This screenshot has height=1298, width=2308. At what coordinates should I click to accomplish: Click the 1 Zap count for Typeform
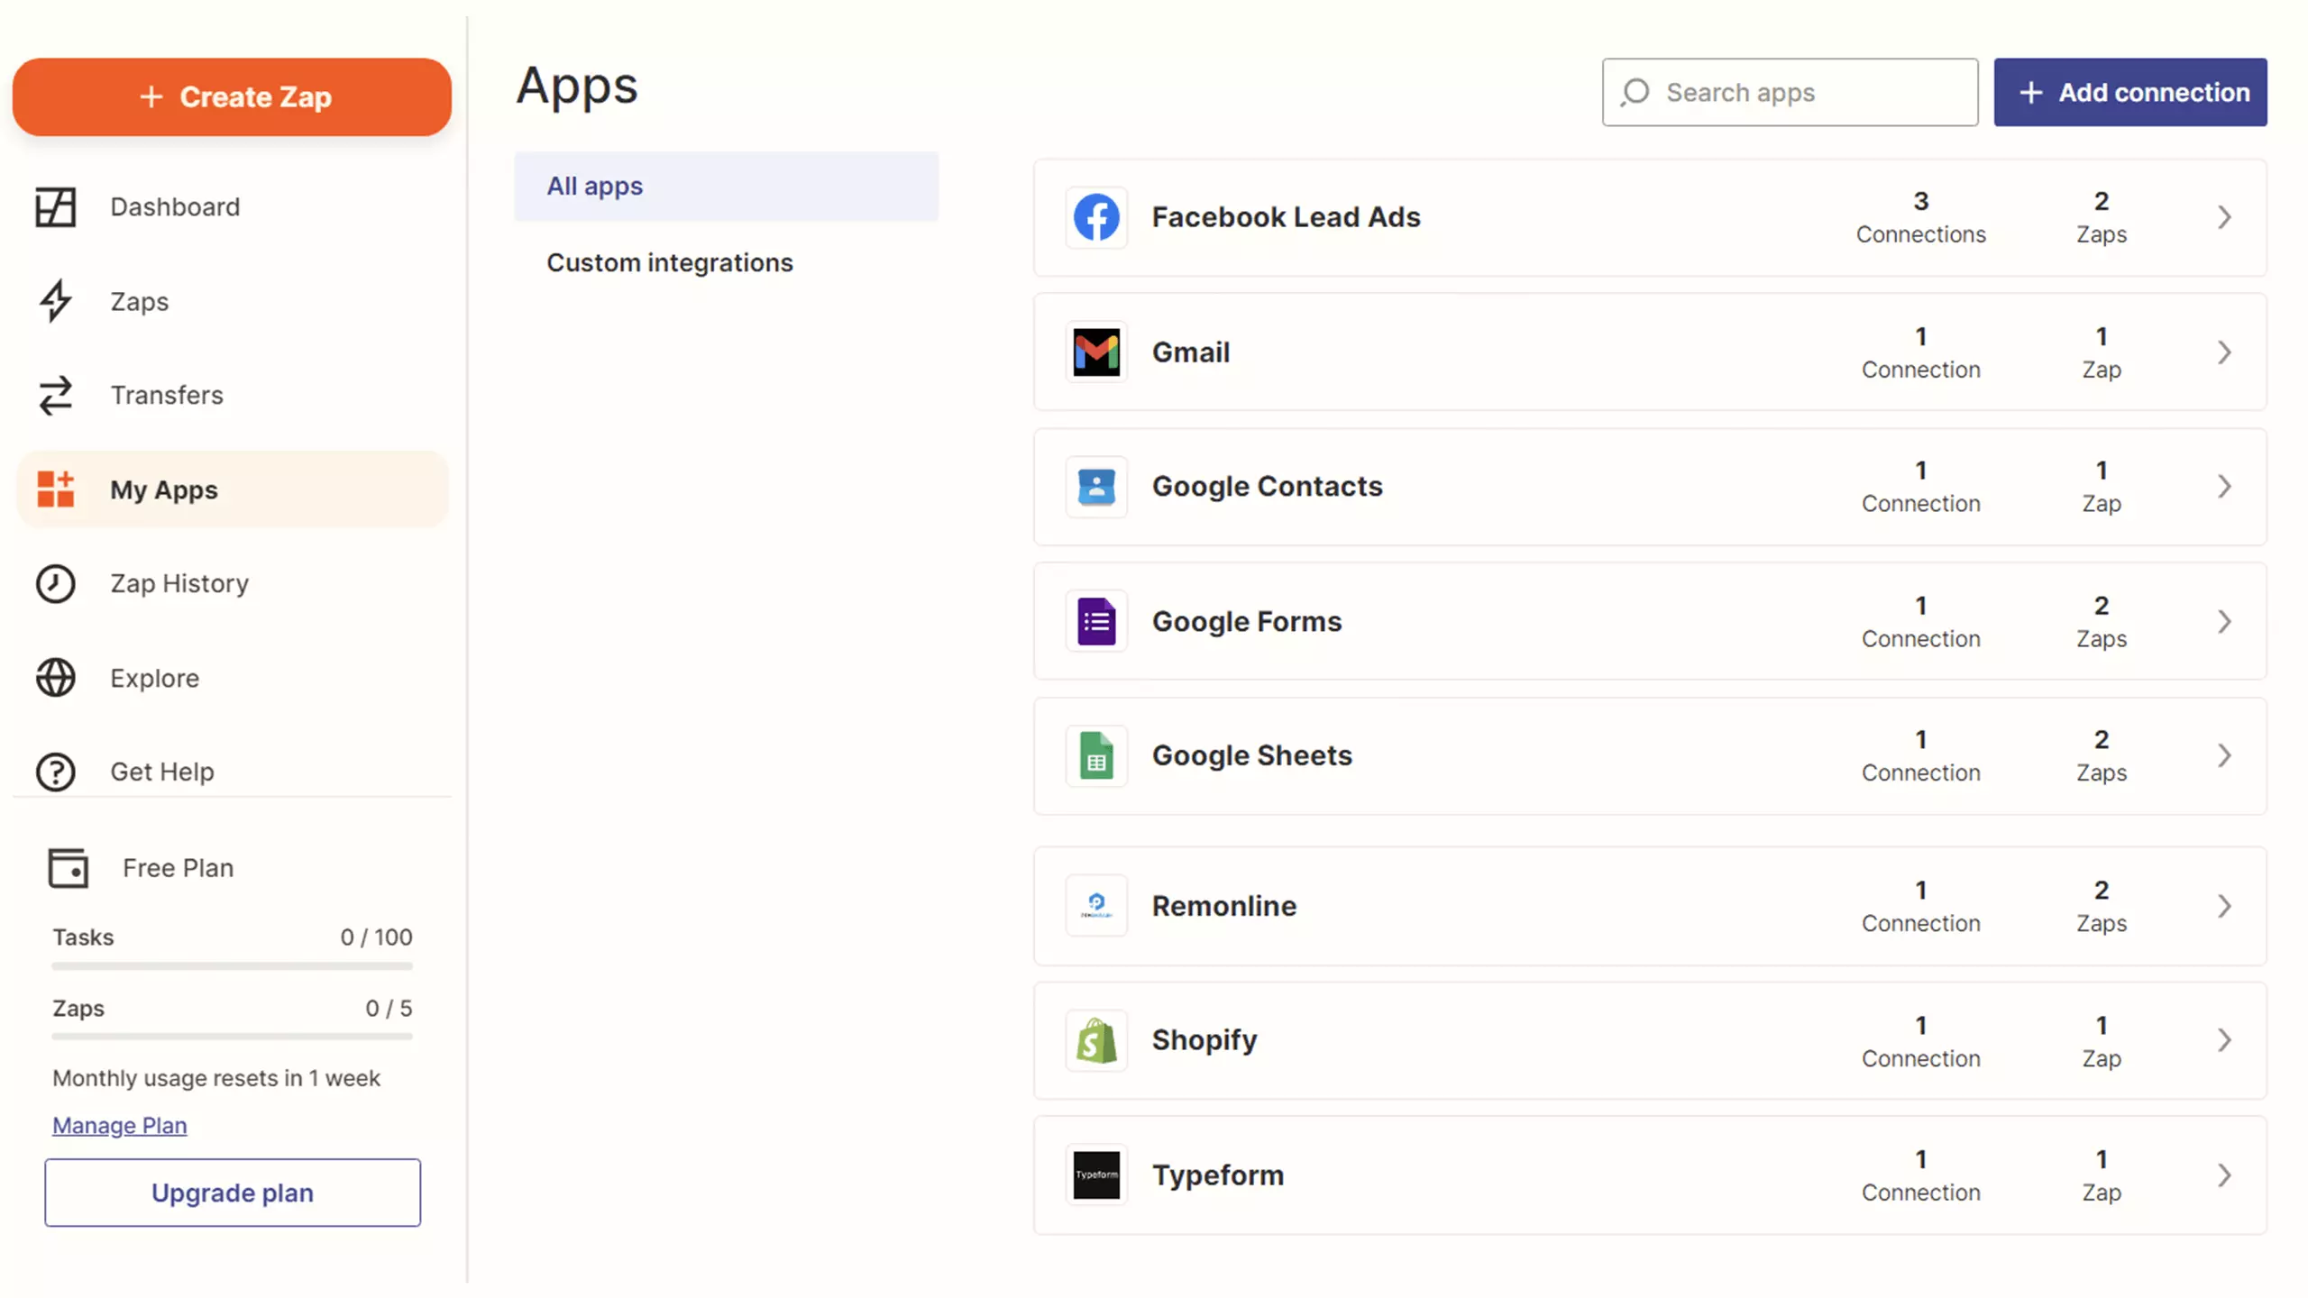click(2102, 1175)
